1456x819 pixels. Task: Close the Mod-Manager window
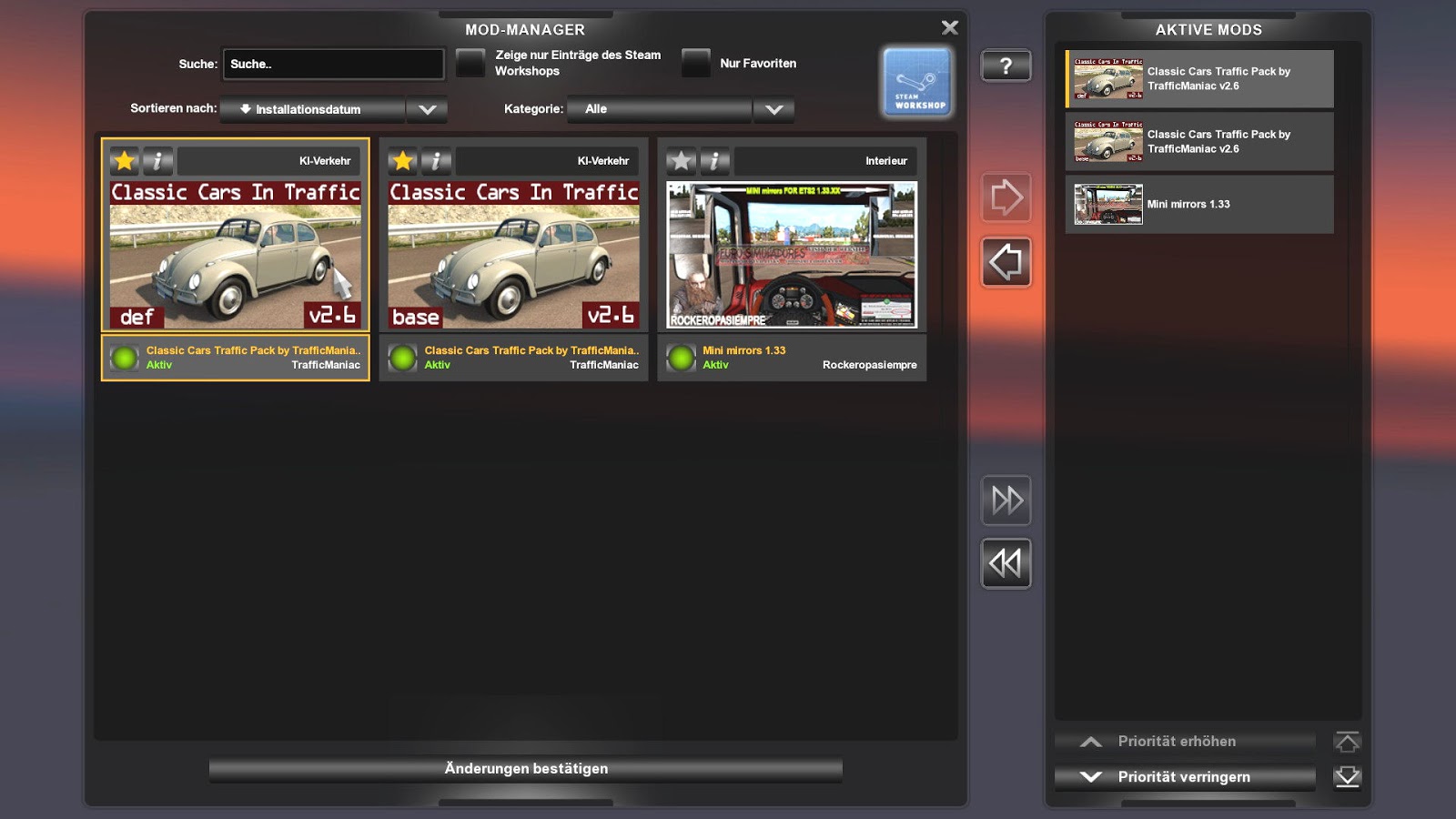(x=950, y=28)
